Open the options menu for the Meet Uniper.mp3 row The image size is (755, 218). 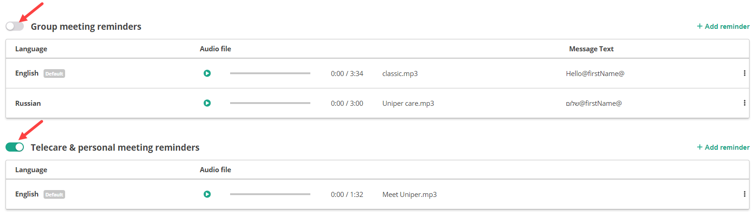point(744,194)
